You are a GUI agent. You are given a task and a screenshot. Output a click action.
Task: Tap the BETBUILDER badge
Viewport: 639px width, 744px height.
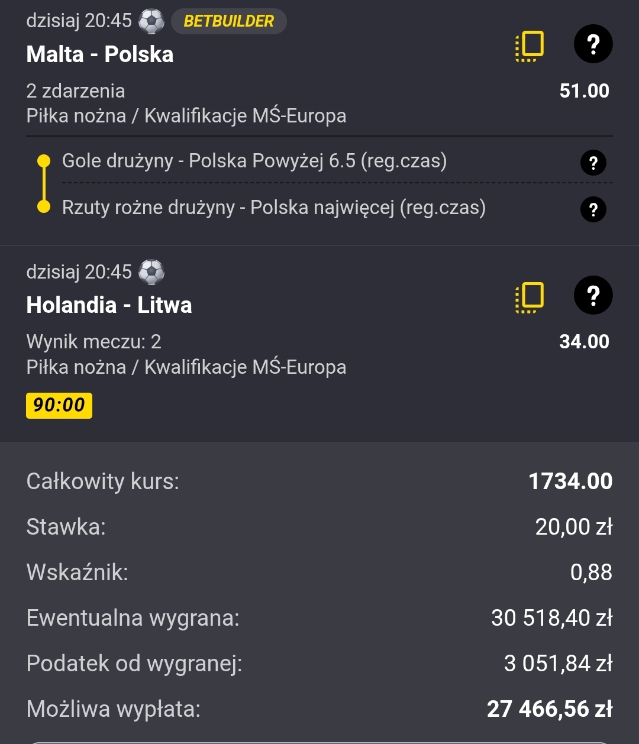pos(229,22)
